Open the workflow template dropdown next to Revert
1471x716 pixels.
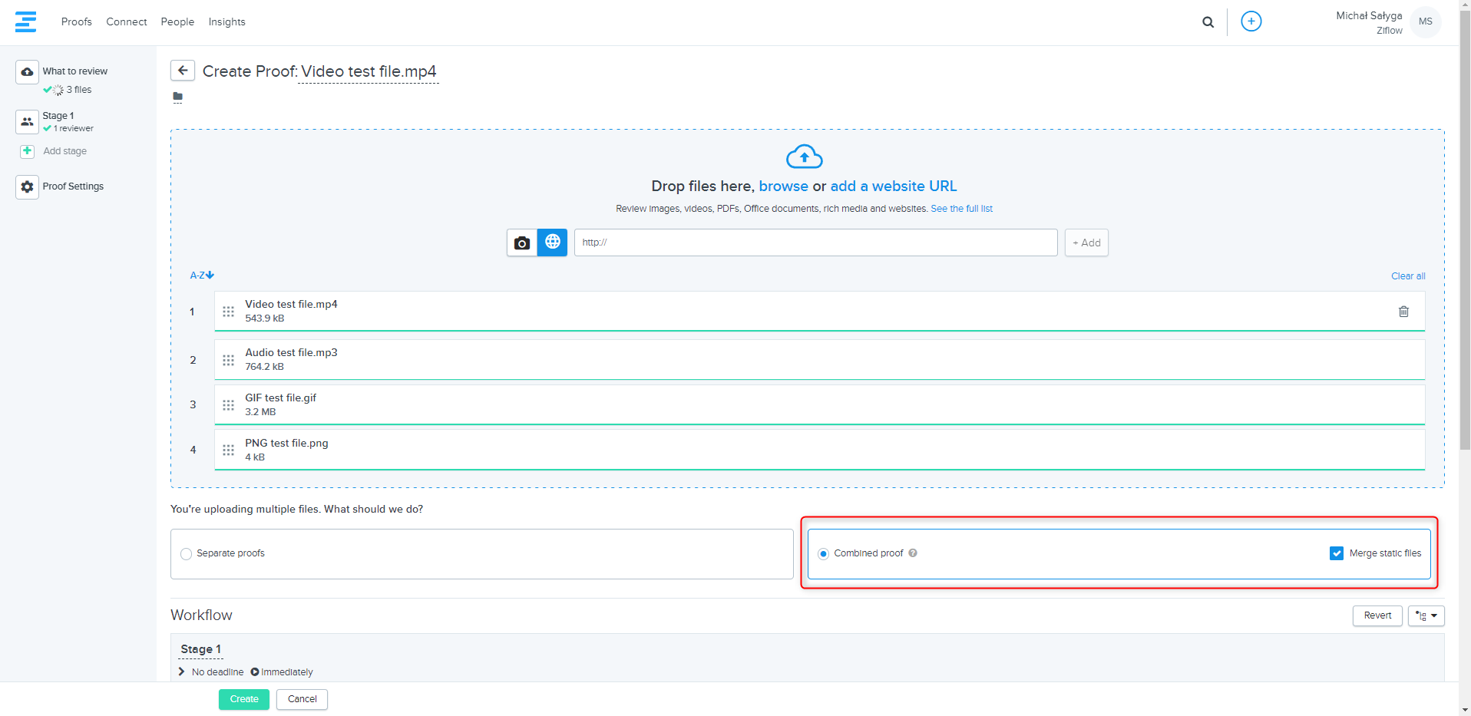pyautogui.click(x=1426, y=615)
